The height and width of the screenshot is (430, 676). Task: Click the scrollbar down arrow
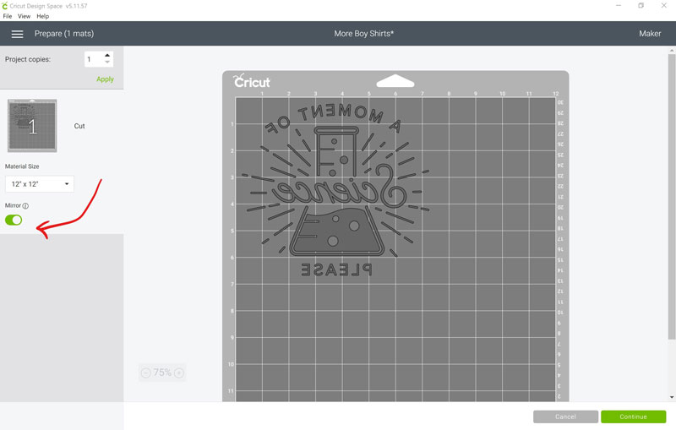click(x=671, y=397)
